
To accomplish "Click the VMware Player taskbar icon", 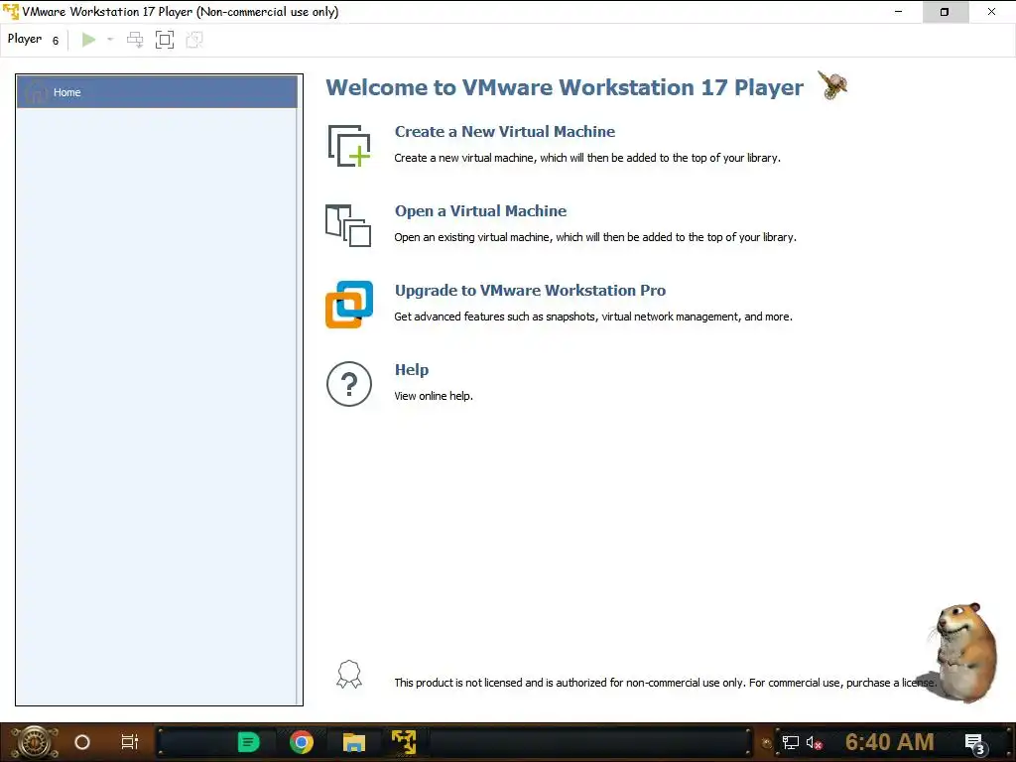I will (x=404, y=742).
